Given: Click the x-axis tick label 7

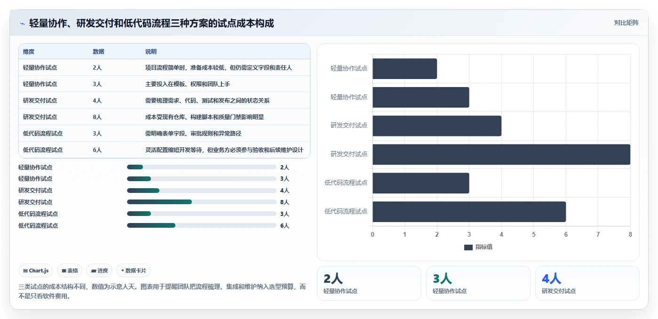Looking at the screenshot, I should [x=598, y=234].
